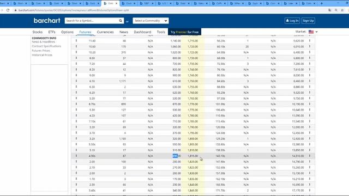Screen dimensions: 349x196
Task: Click the 1,171 volume cell
Action: point(122,81)
